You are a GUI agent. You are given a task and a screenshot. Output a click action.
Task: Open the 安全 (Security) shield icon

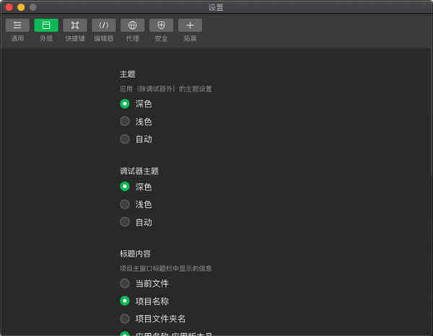tap(161, 25)
